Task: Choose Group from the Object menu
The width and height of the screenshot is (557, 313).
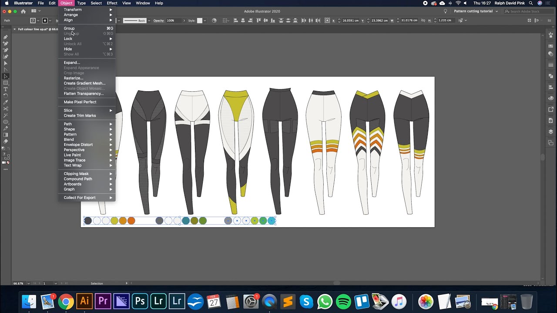Action: (87, 28)
